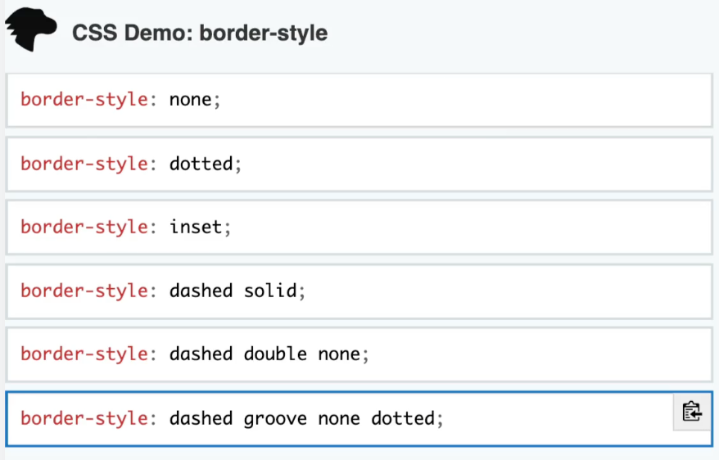This screenshot has width=719, height=460.
Task: Choose the 'dashed double none' example
Action: point(359,354)
